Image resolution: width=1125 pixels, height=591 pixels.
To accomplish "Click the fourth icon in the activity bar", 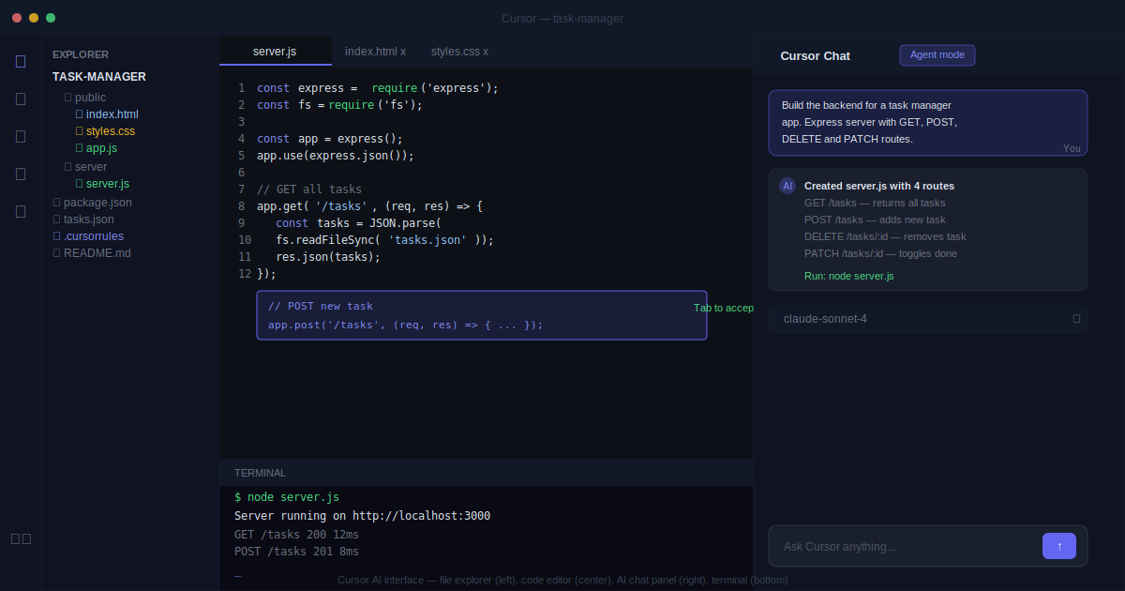I will coord(21,174).
